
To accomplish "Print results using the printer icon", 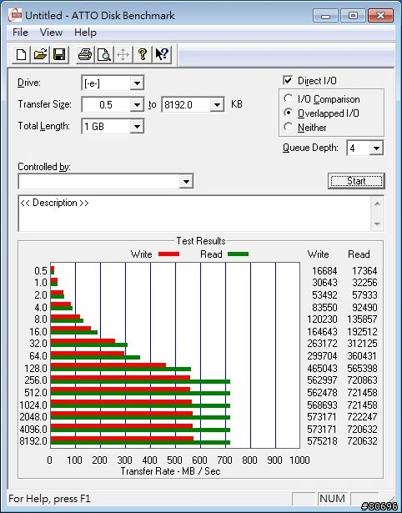I will point(85,54).
